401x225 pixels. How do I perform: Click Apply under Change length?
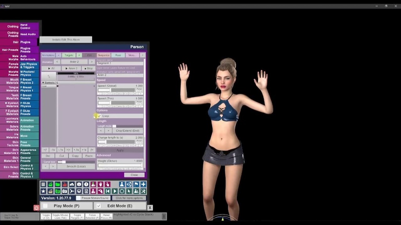[120, 150]
